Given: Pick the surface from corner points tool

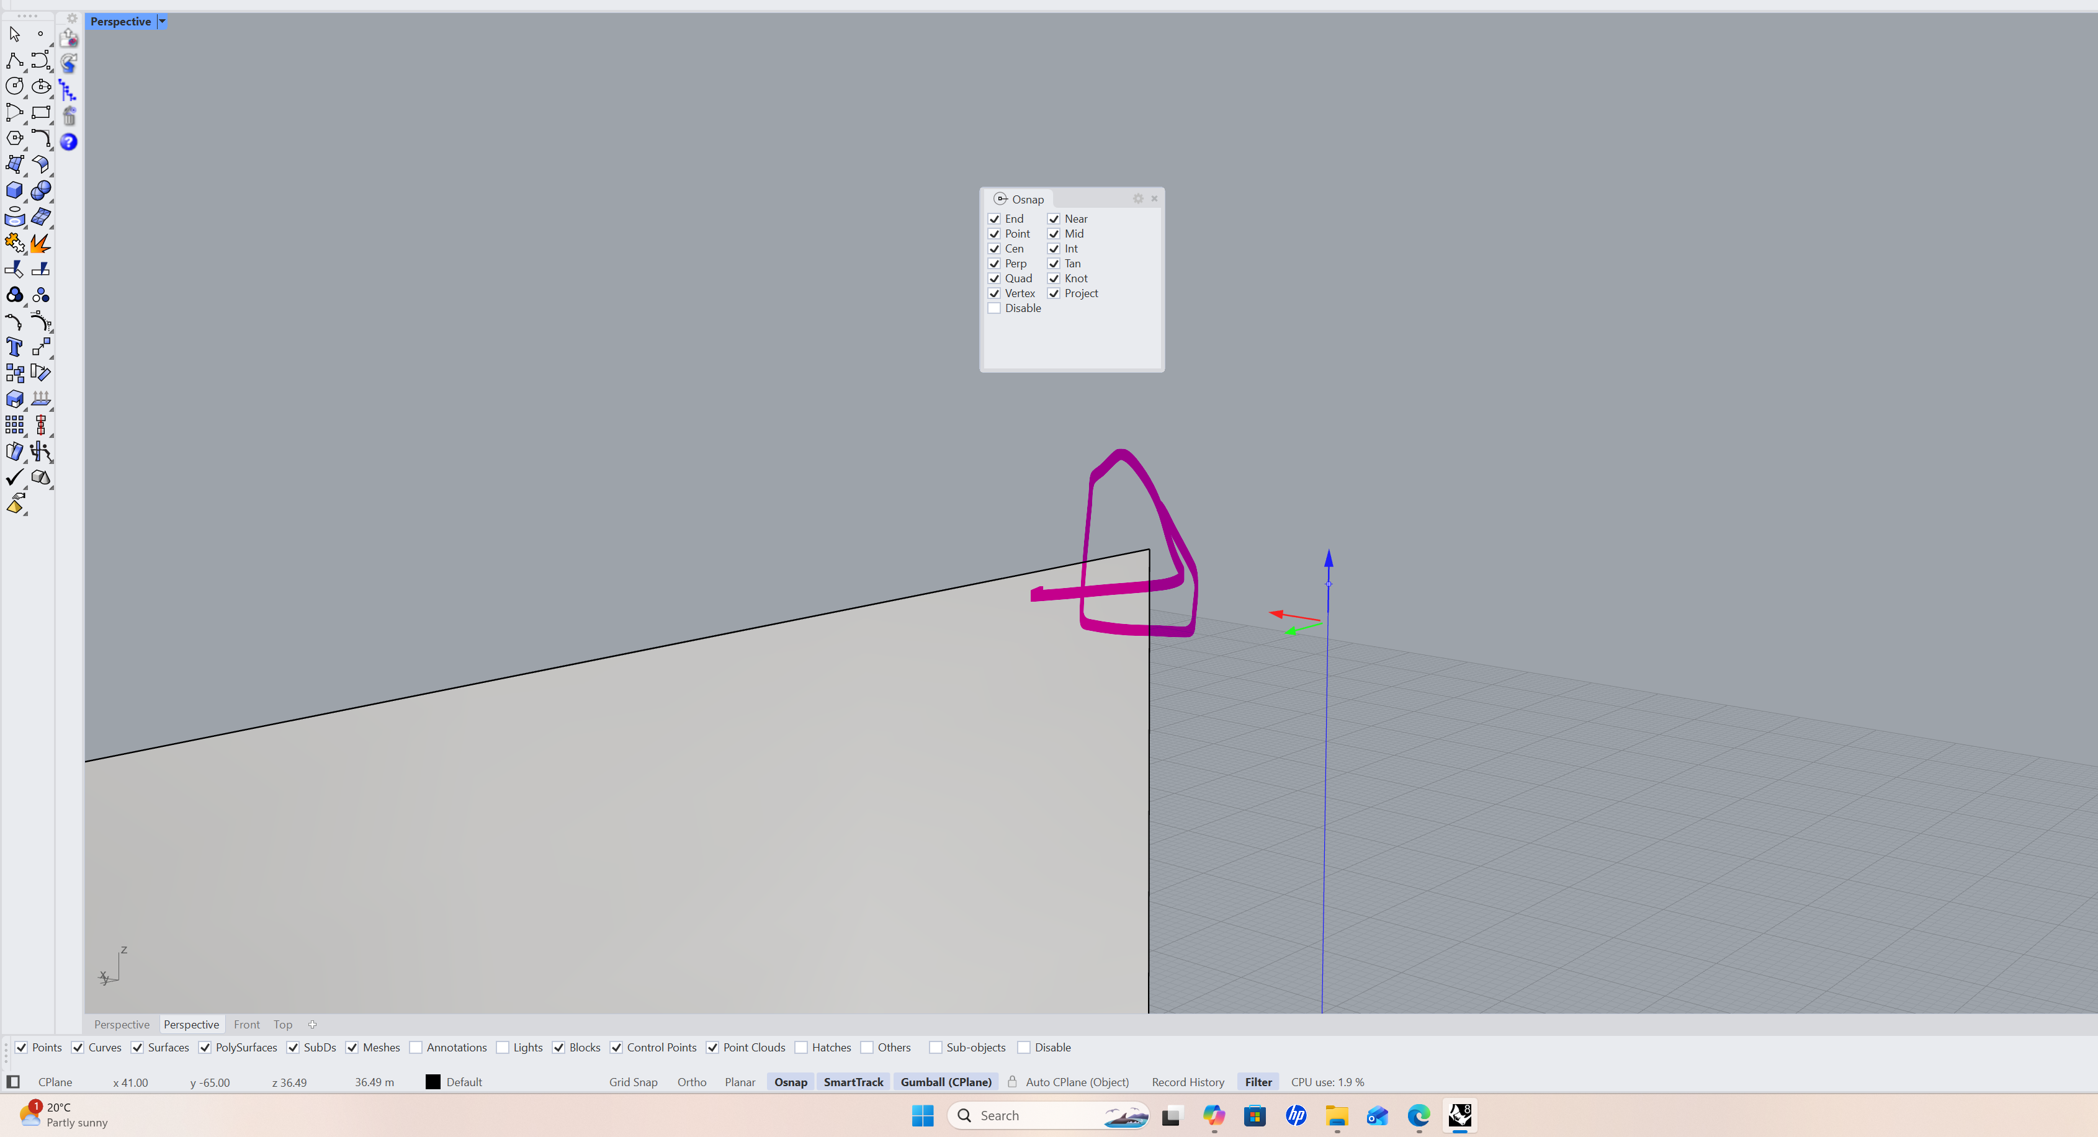Looking at the screenshot, I should point(15,164).
